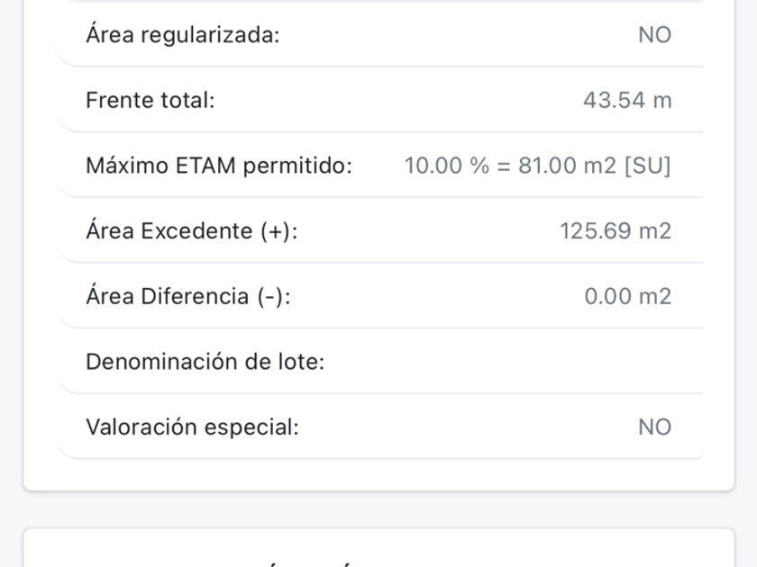Select the NO value for Área regularizada
Image resolution: width=757 pixels, height=567 pixels.
(x=654, y=35)
